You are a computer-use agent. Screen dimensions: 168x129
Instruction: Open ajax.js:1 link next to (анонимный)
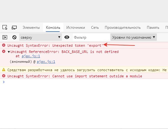46,62
